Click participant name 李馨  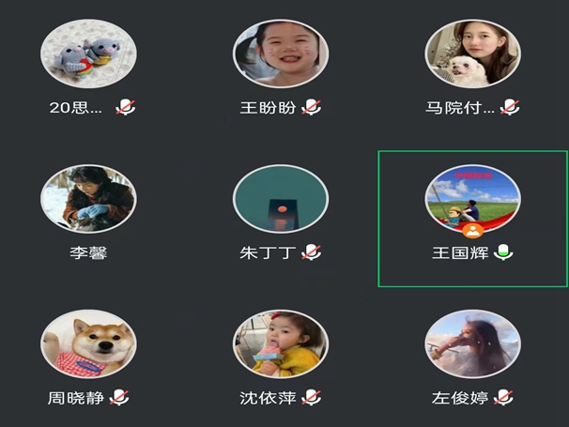tap(88, 252)
